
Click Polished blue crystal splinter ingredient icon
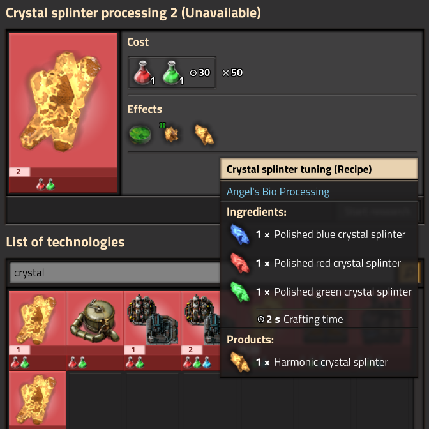[239, 234]
